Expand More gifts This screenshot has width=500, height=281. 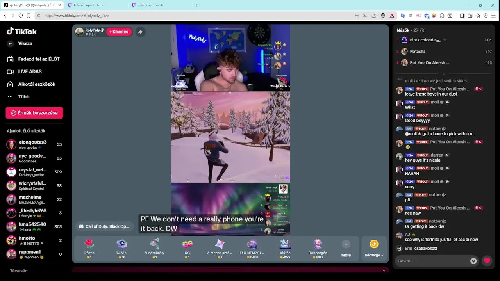346,249
